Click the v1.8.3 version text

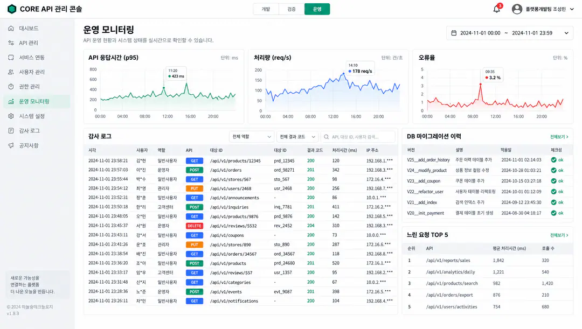(x=12, y=313)
